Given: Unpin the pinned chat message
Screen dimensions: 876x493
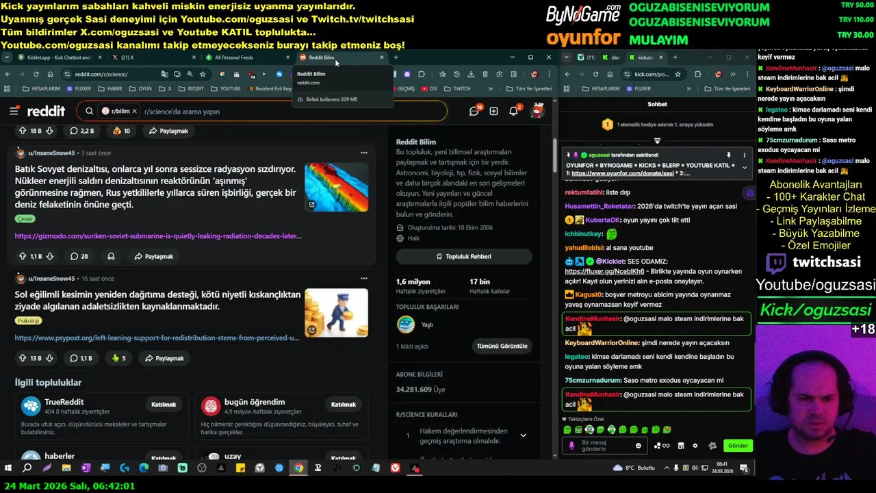Looking at the screenshot, I should pyautogui.click(x=730, y=155).
